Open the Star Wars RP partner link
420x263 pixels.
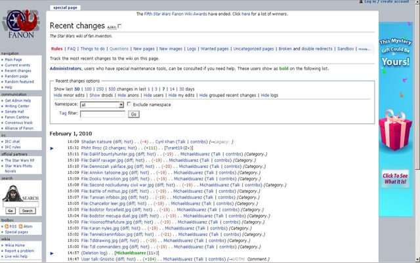tap(20, 161)
